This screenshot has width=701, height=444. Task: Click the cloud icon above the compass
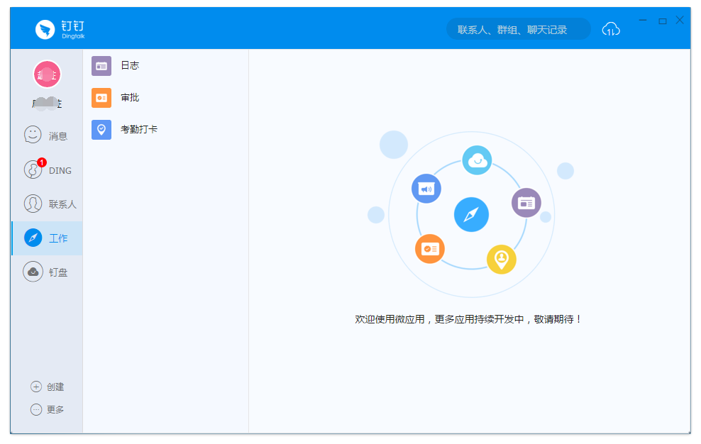[477, 160]
